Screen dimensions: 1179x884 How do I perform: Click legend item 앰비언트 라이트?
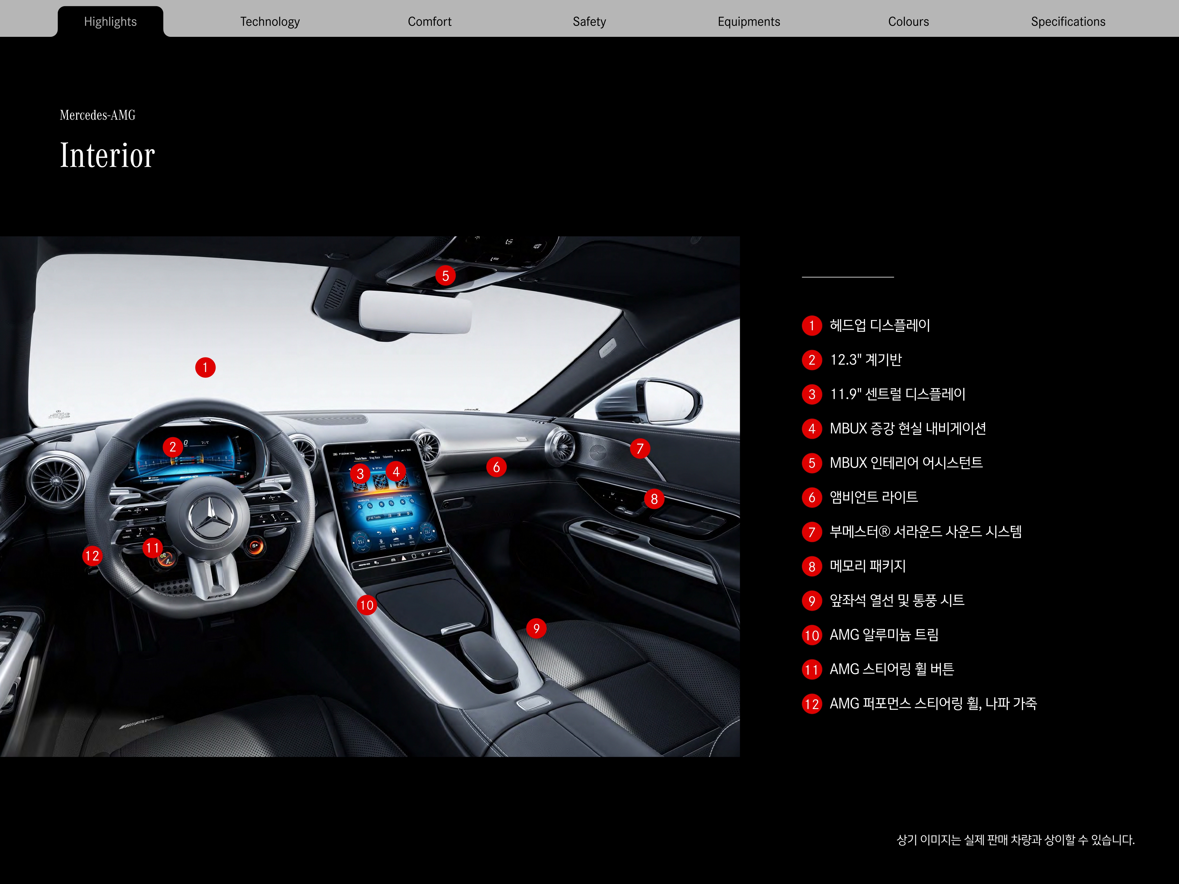click(x=874, y=497)
